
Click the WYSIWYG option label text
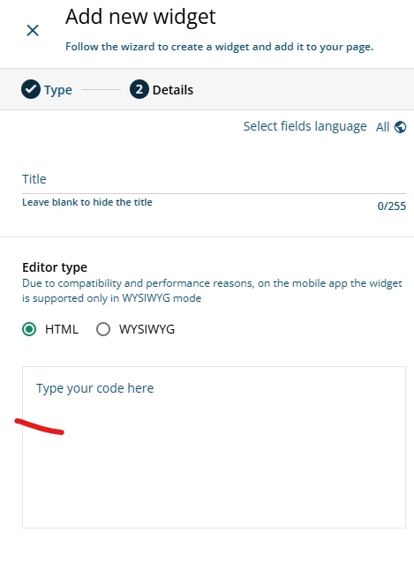click(x=147, y=329)
